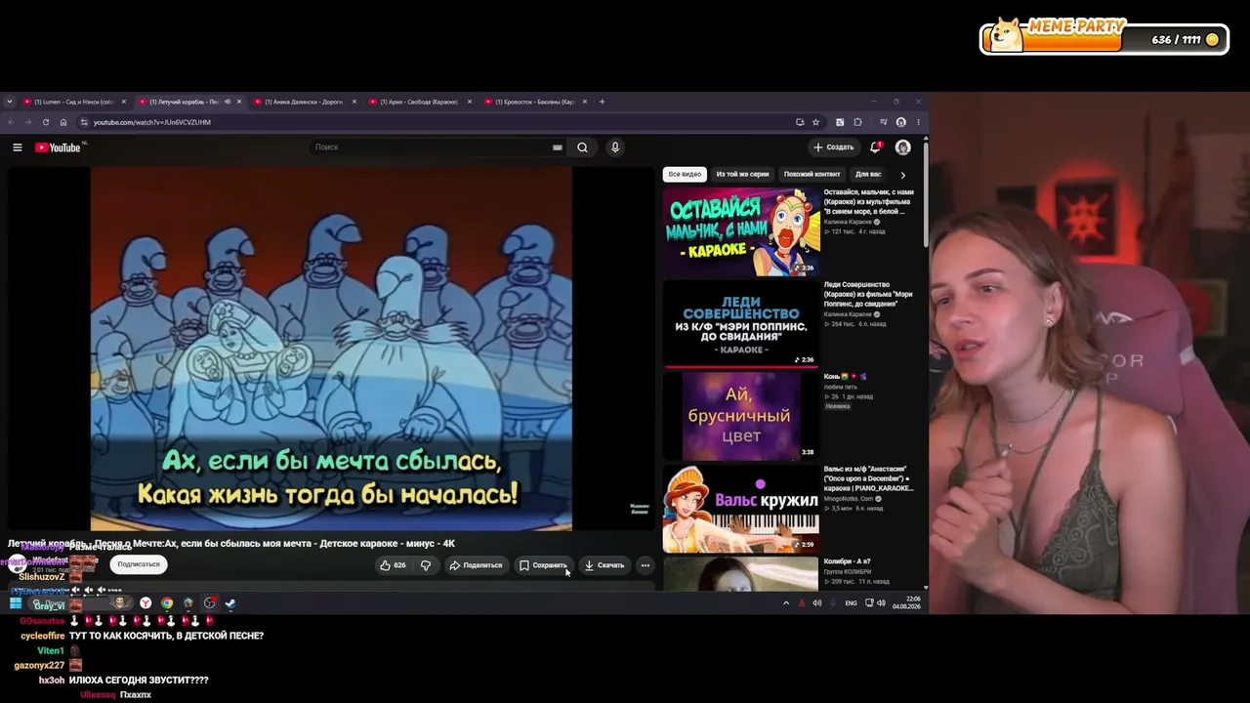Open more actions ellipsis under video
The image size is (1250, 703).
tap(645, 564)
